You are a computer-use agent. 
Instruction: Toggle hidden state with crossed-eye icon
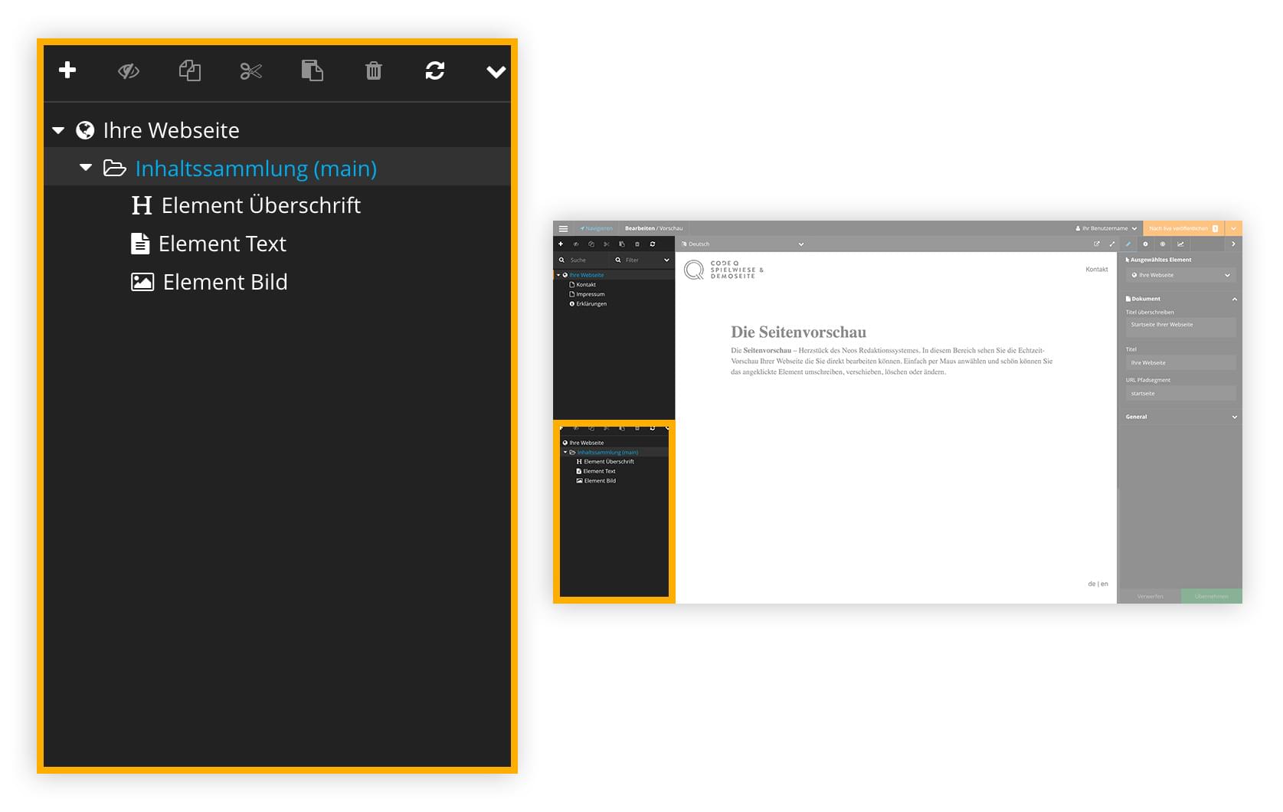point(129,71)
